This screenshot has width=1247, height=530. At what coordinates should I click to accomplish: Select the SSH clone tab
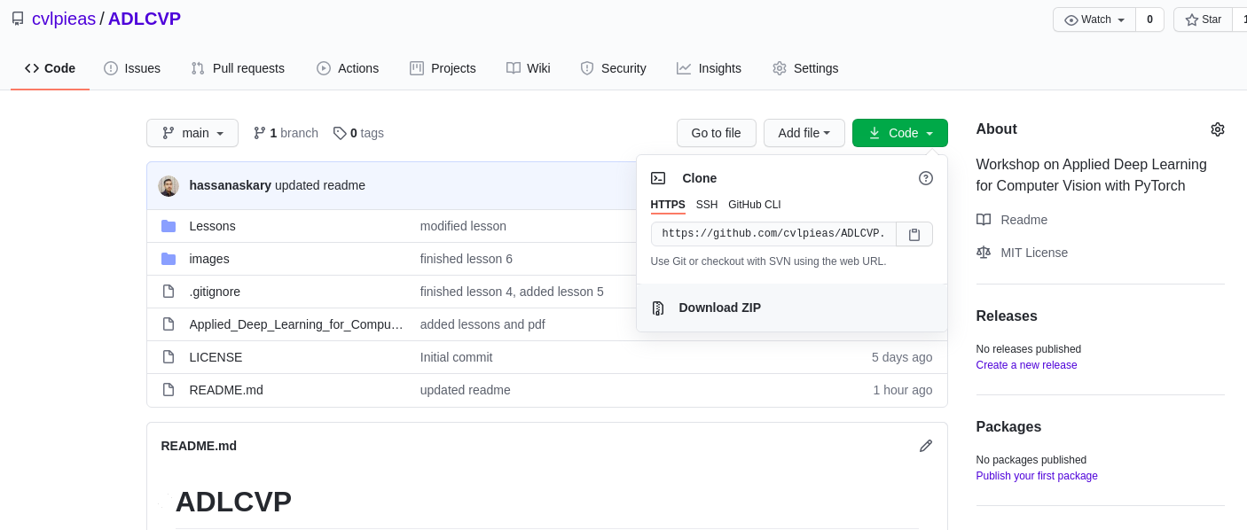coord(707,205)
